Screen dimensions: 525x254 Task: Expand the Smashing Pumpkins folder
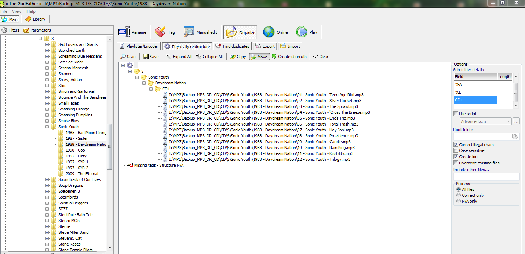pyautogui.click(x=47, y=115)
